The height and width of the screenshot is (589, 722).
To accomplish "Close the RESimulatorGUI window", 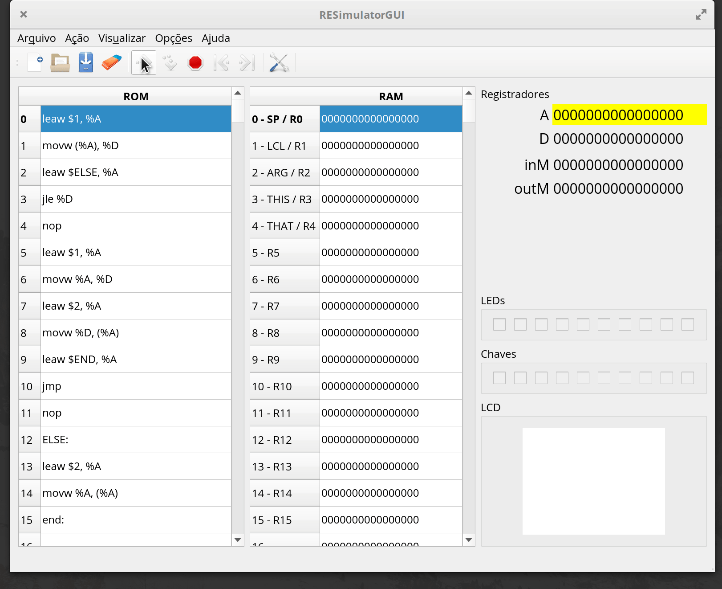I will point(24,14).
